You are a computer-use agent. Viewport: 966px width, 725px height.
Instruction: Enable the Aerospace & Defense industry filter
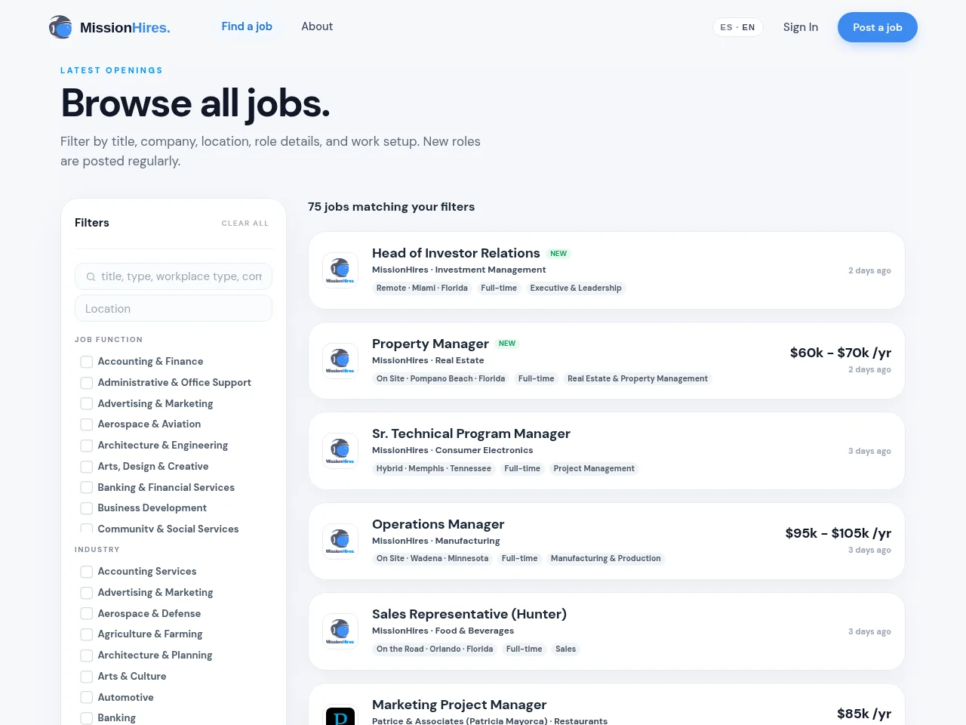pos(87,614)
